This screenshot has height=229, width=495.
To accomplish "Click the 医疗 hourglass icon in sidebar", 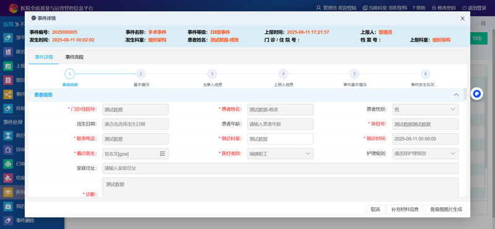I will point(8,136).
